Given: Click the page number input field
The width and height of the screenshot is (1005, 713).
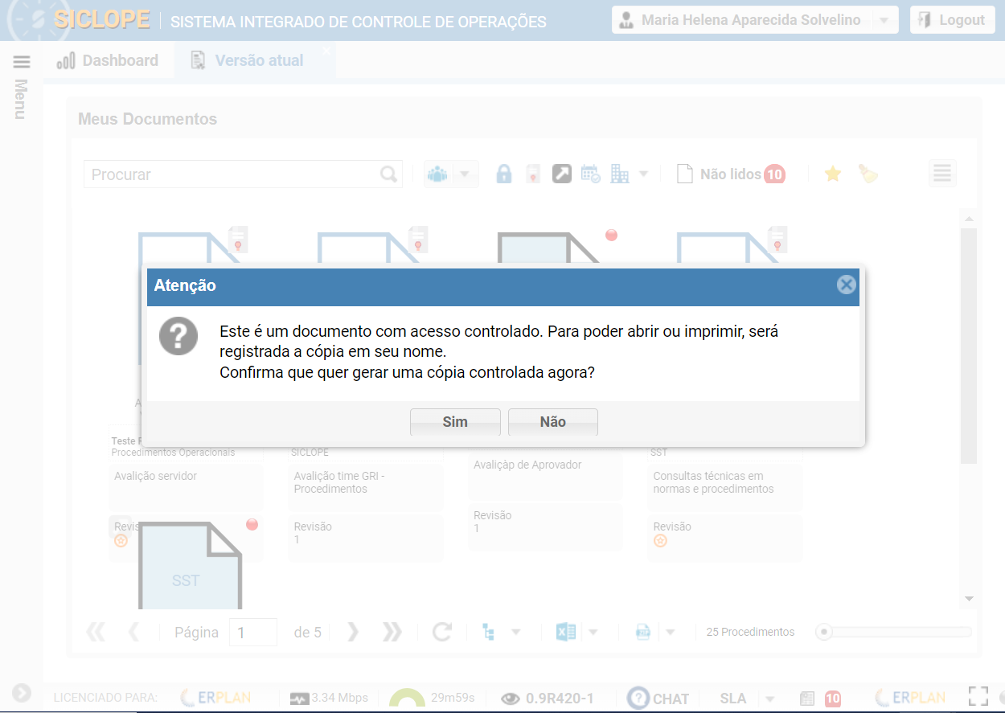Looking at the screenshot, I should [253, 633].
